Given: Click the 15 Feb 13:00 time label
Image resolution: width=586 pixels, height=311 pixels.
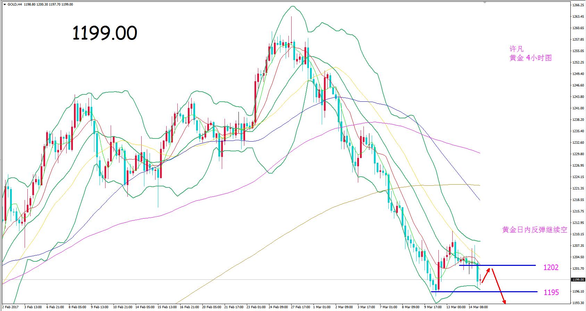Looking at the screenshot, I should click(167, 307).
